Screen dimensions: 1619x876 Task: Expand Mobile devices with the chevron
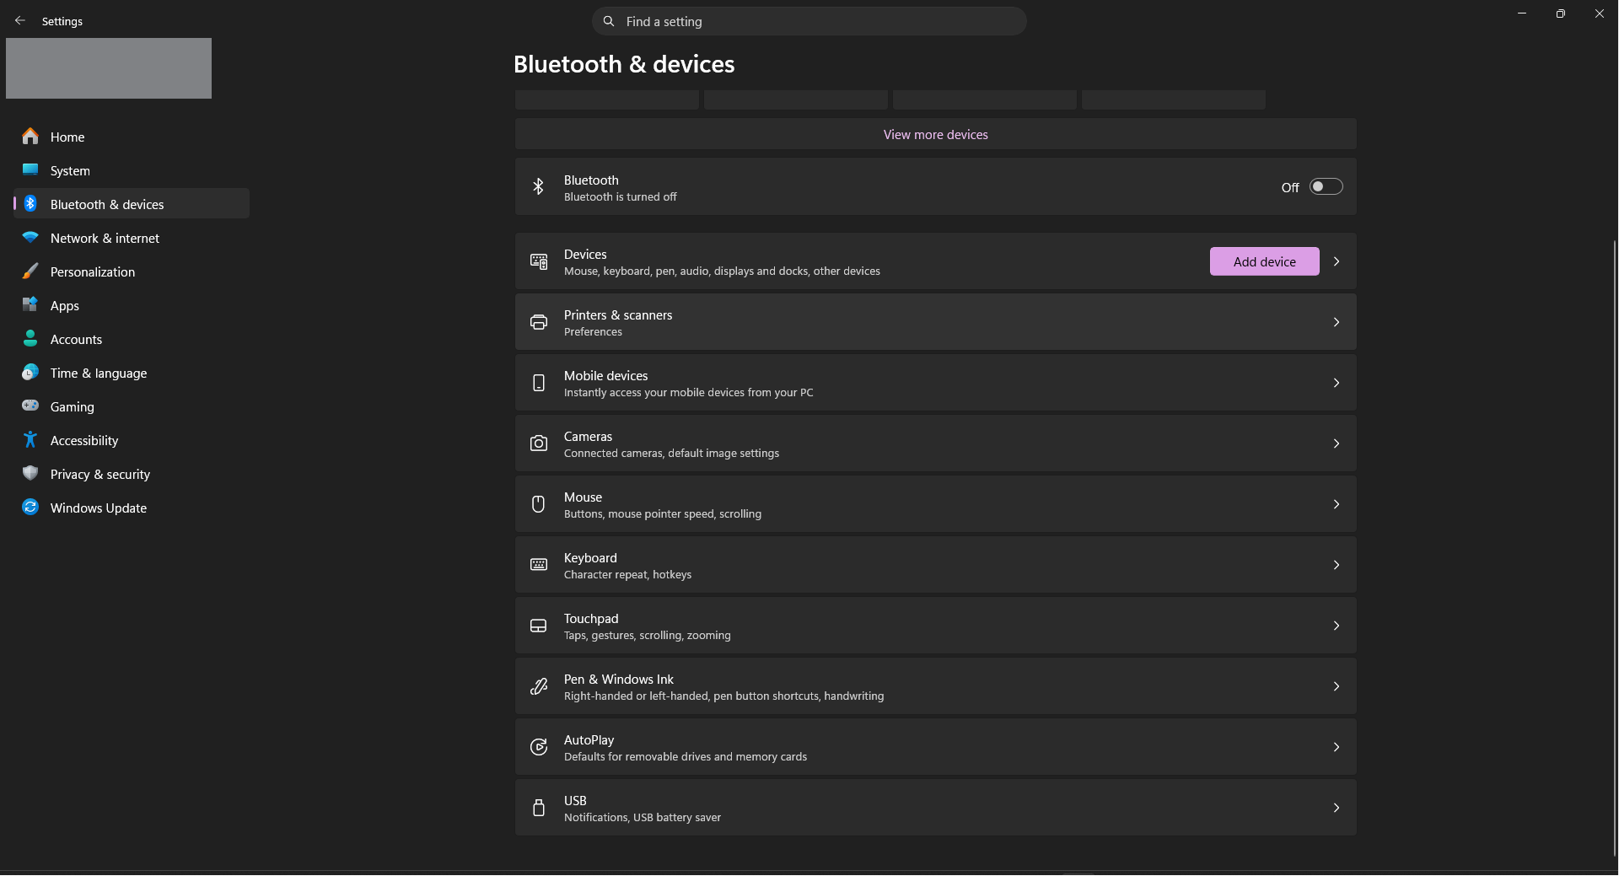[x=1337, y=383]
